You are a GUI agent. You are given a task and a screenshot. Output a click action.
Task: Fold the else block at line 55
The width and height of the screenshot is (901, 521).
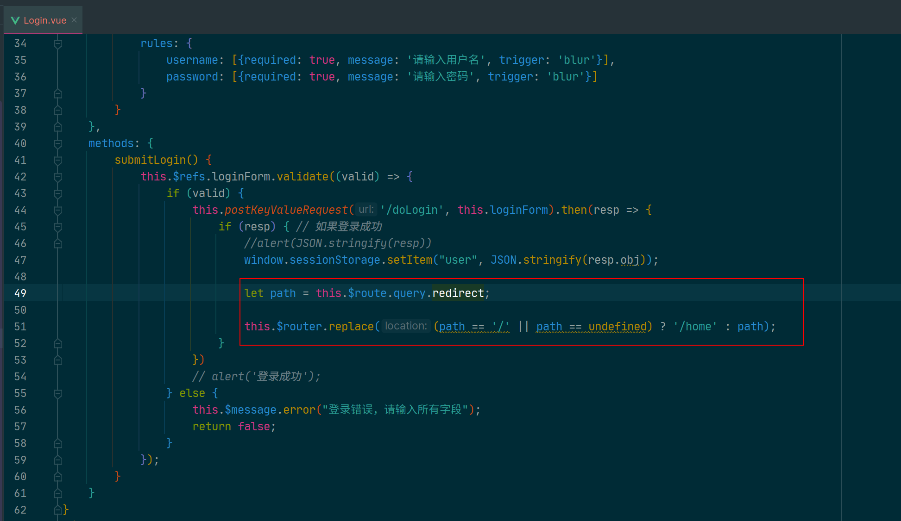(x=58, y=394)
